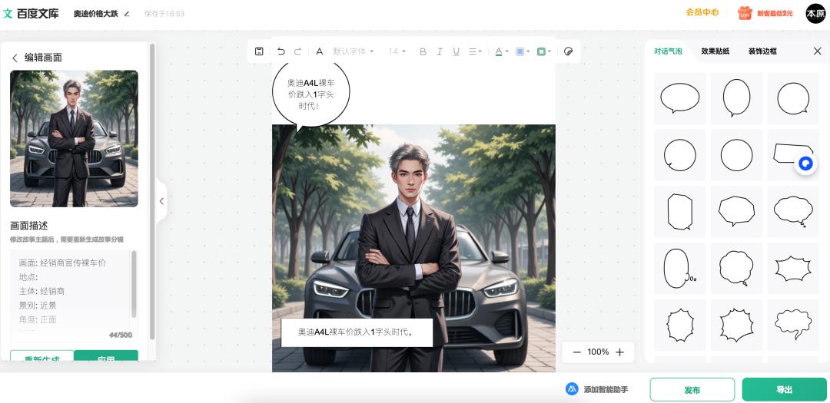Viewport: 830px width, 403px height.
Task: Zoom out with the minus icon
Action: coord(576,352)
